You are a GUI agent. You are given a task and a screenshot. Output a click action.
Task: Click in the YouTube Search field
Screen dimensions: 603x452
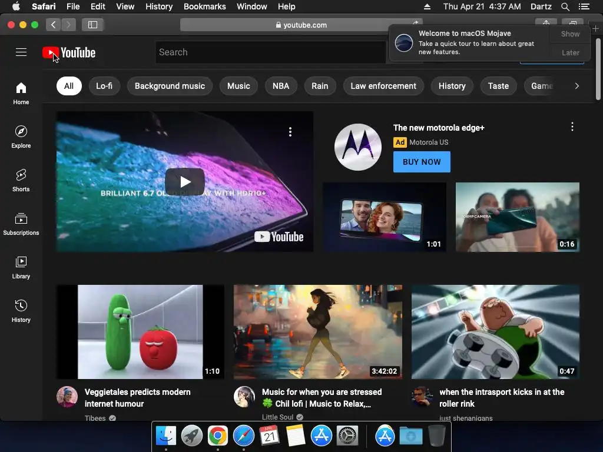click(x=271, y=52)
